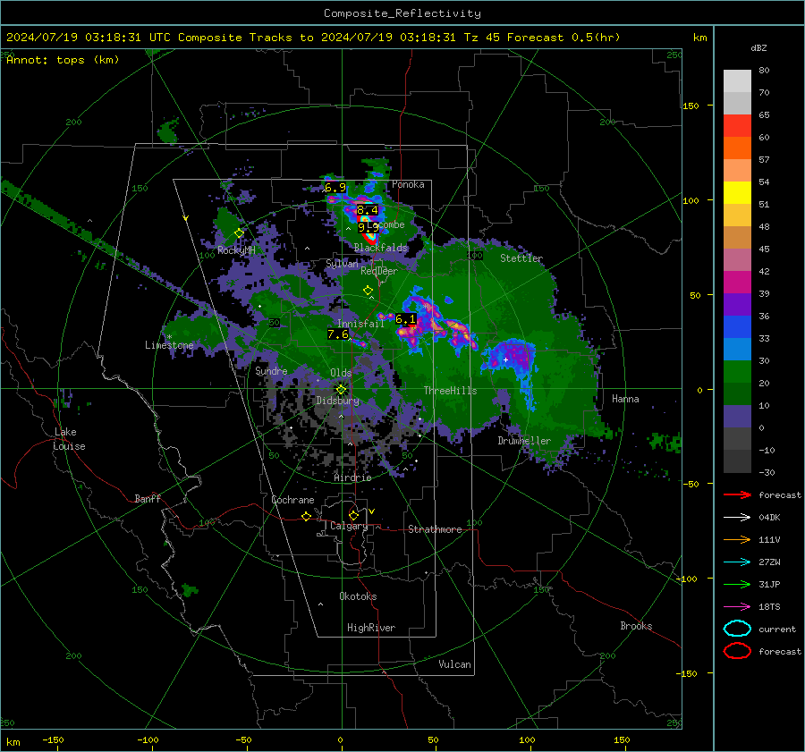Click the cyan 27ZW arrow legend icon
Image resolution: width=805 pixels, height=752 pixels.
coord(737,562)
